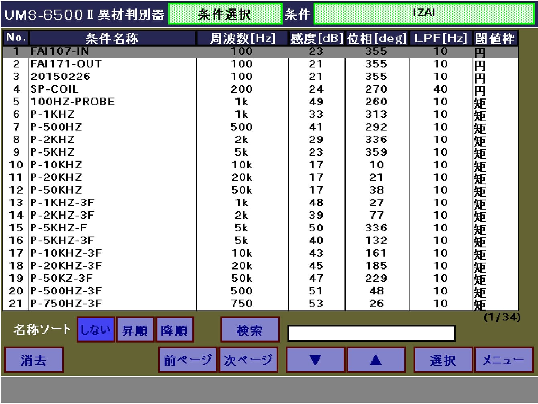538x404 pixels.
Task: Click phase 359 in P-5KHZ row
Action: point(376,152)
